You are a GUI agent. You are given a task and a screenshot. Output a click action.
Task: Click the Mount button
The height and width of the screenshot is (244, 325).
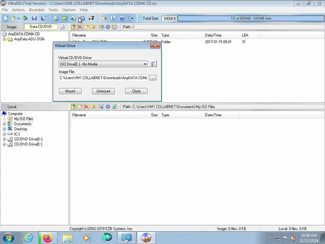point(70,91)
